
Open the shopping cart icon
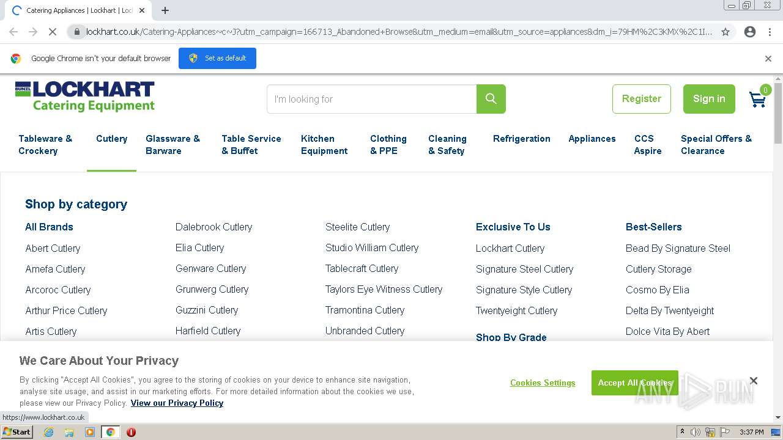tap(758, 99)
